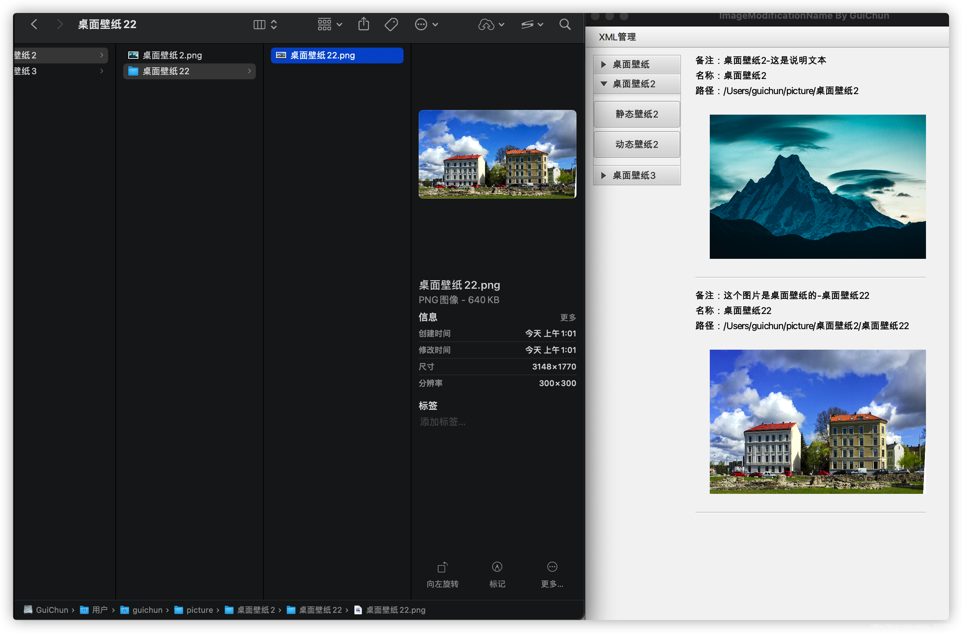The image size is (962, 633).
Task: Toggle the column view layout icon
Action: pos(258,25)
